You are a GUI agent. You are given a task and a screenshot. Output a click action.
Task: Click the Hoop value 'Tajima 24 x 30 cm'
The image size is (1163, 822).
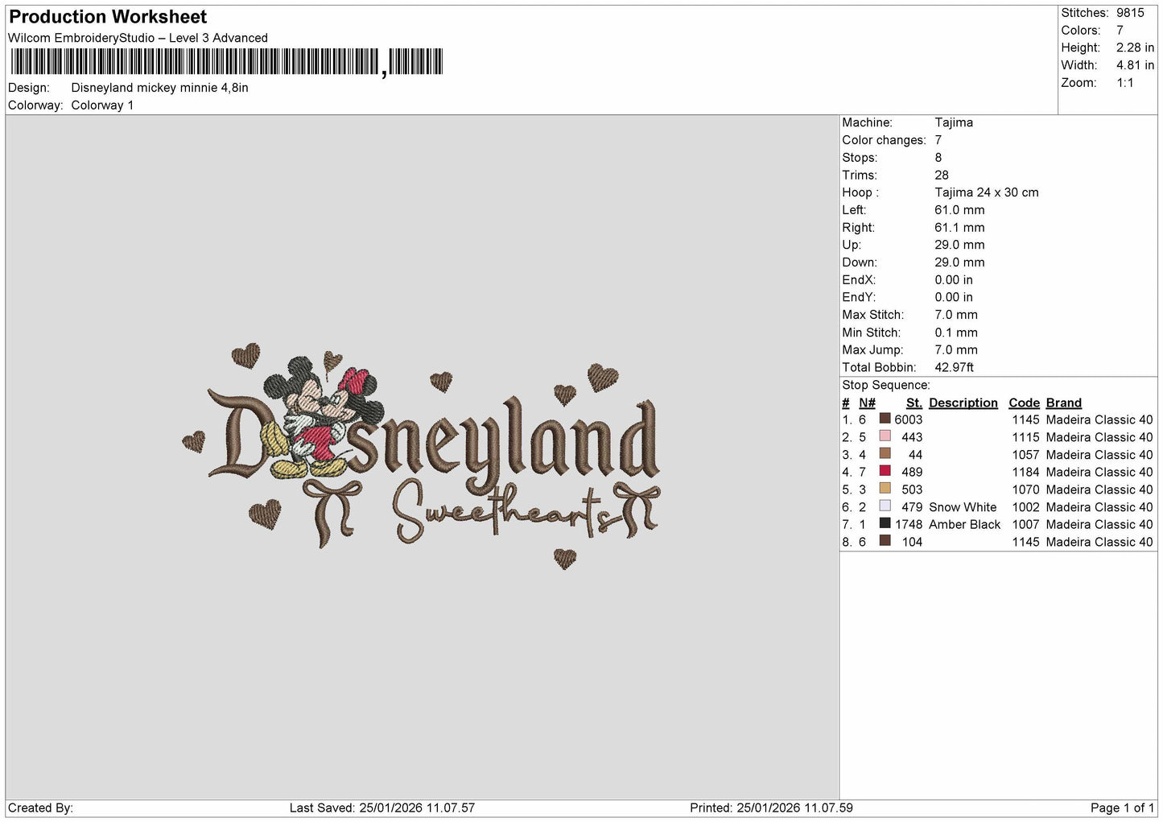point(987,192)
